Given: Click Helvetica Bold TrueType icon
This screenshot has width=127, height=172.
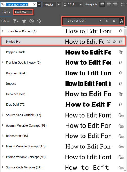Looking at the screenshot, I should click(x=121, y=94).
